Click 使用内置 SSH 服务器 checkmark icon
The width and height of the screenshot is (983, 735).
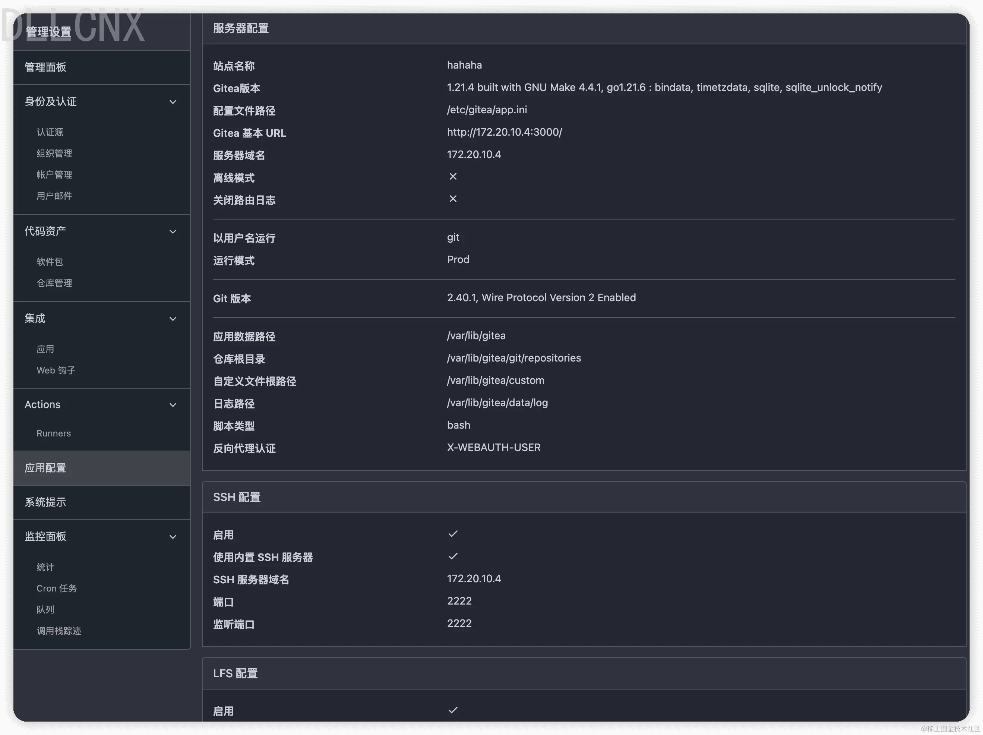(x=453, y=556)
